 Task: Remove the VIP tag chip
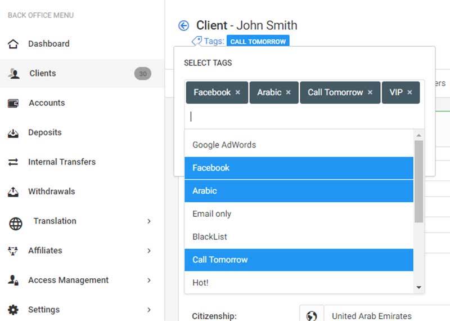click(409, 92)
